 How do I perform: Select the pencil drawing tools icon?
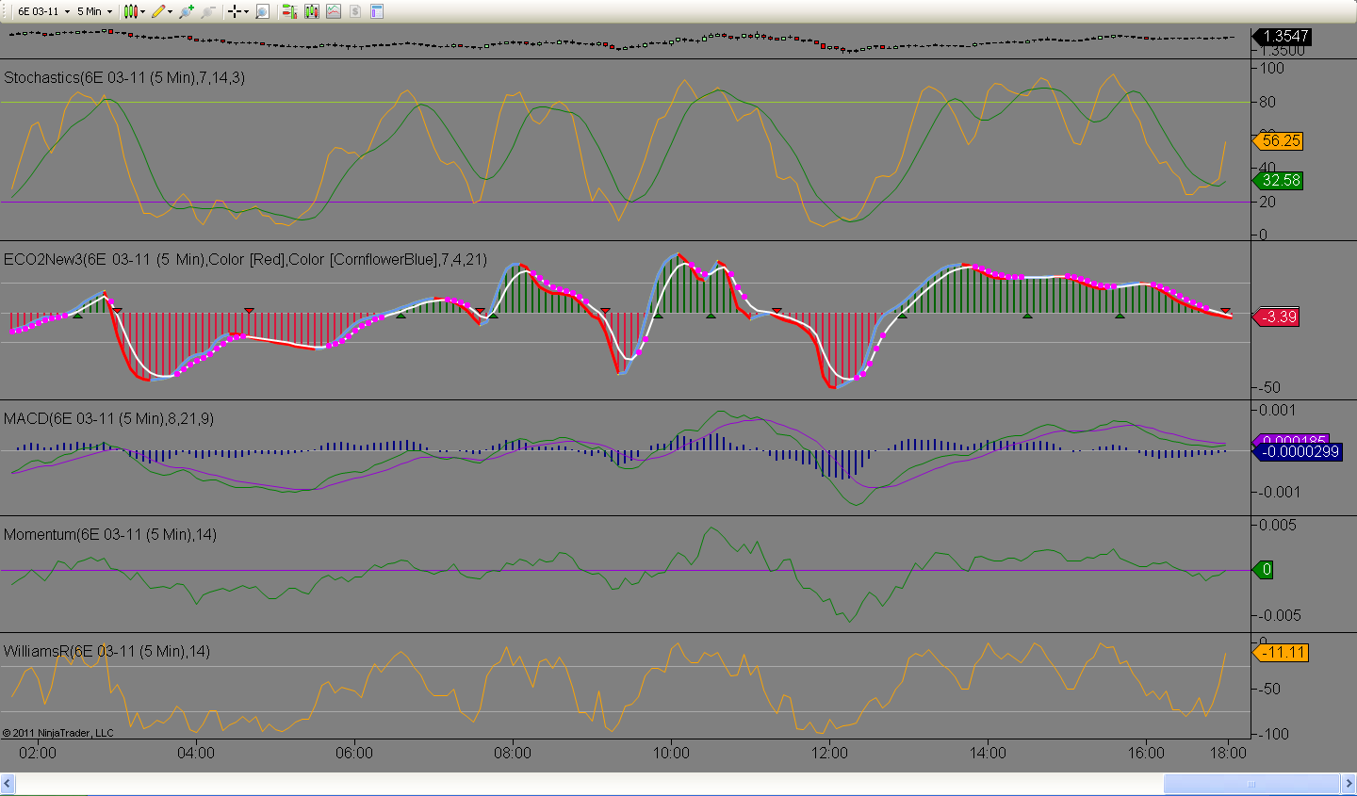[x=157, y=11]
